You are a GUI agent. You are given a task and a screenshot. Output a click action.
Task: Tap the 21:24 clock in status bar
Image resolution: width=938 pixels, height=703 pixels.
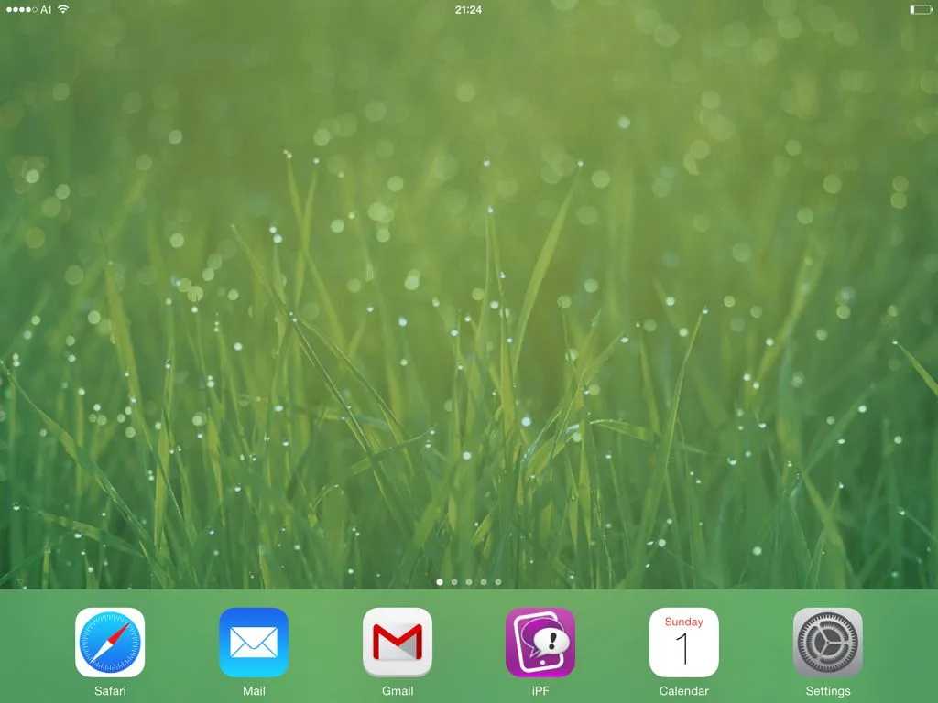pyautogui.click(x=468, y=9)
